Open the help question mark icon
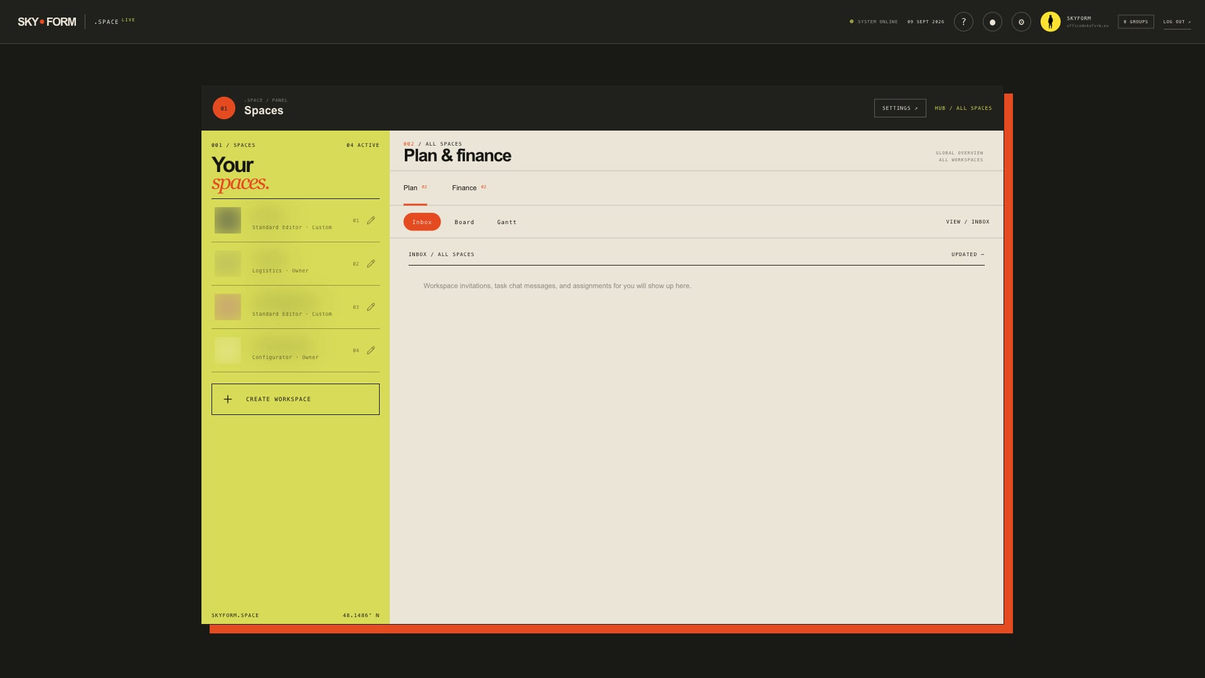 [963, 22]
